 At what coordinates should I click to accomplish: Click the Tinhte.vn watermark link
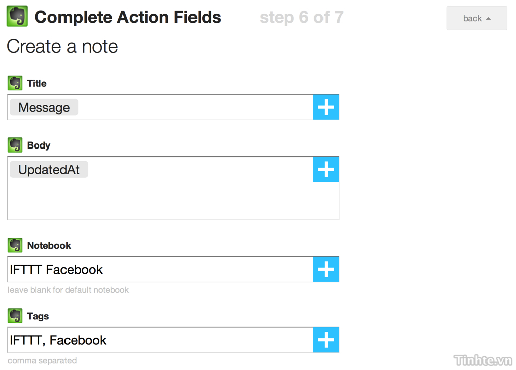tap(483, 360)
